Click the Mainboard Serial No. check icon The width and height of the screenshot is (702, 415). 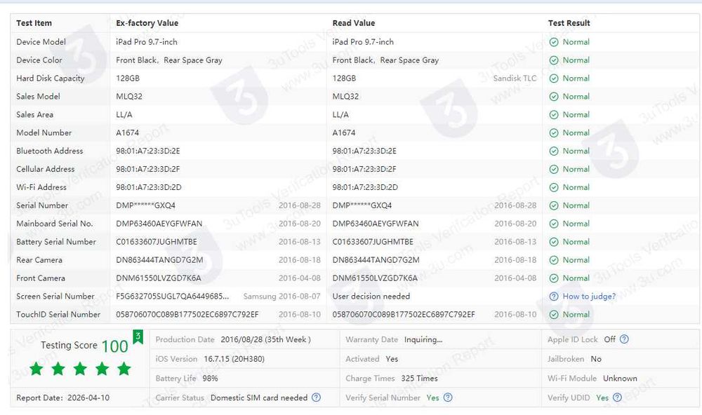[554, 224]
